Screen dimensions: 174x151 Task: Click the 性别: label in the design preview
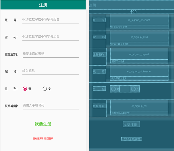[11, 89]
